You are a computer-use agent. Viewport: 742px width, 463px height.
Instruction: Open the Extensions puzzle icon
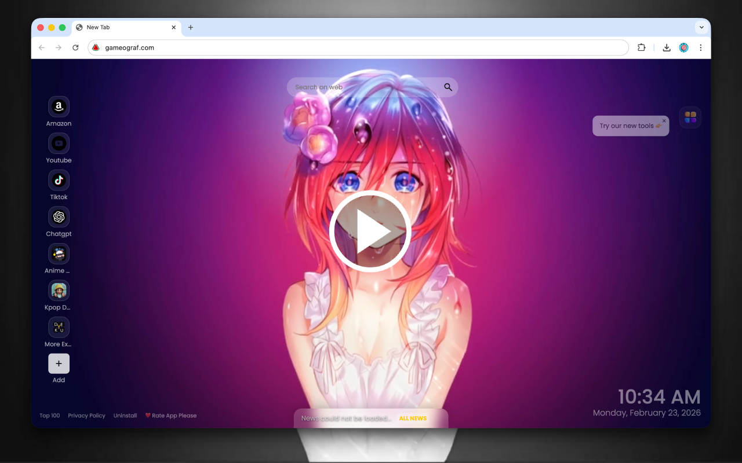pyautogui.click(x=642, y=47)
